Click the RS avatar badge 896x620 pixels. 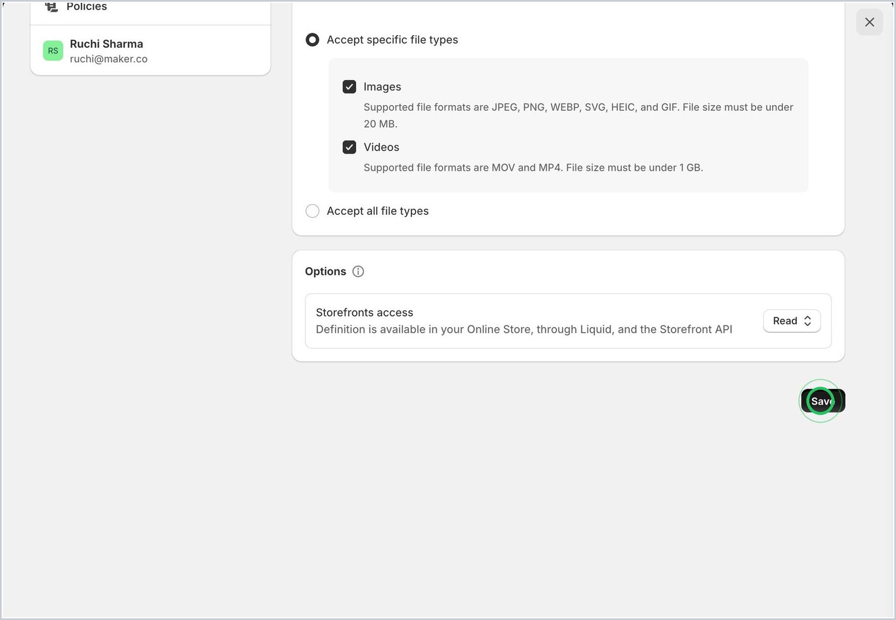pos(53,51)
